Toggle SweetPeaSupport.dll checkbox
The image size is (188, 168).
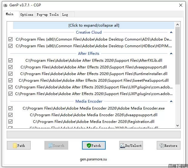10,80
